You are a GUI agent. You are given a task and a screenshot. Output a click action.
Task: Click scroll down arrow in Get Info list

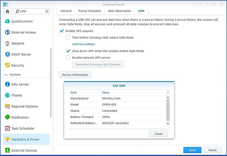168,123
